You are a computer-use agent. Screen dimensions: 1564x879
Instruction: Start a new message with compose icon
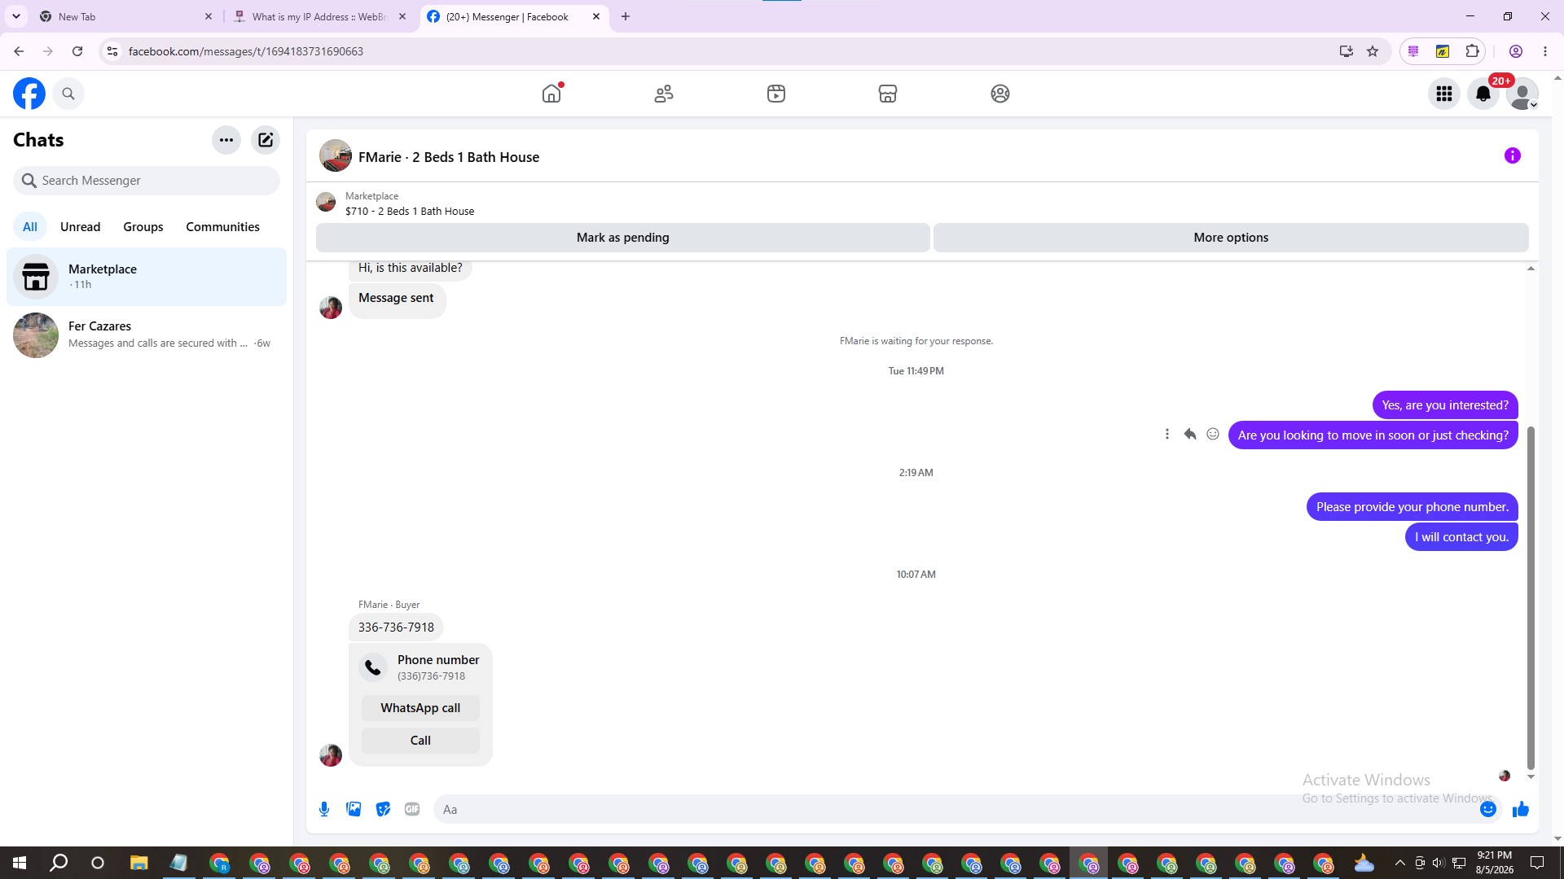point(266,140)
